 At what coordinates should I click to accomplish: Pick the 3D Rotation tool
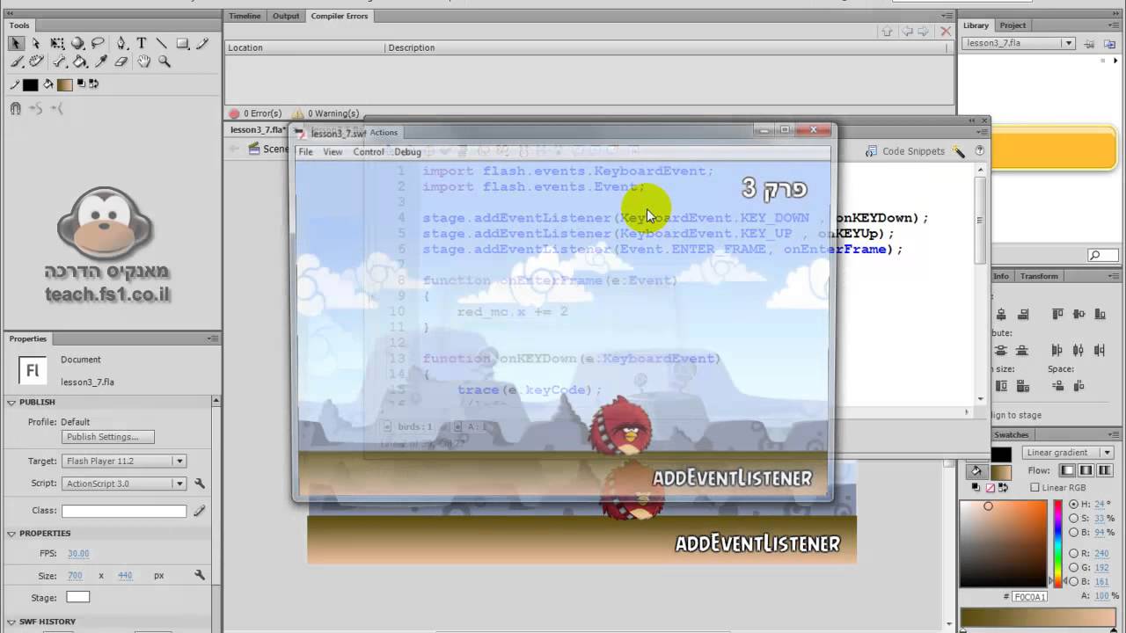pos(77,43)
